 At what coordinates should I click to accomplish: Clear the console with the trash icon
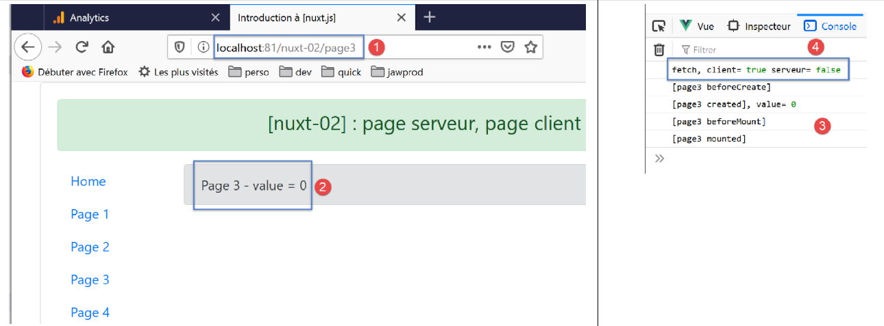659,49
